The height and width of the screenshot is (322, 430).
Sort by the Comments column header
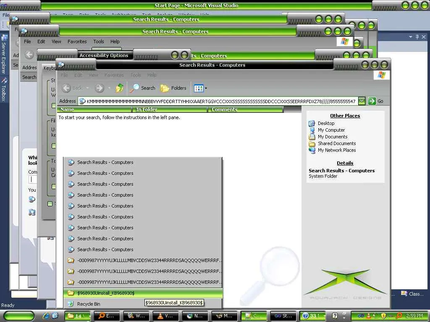(245, 109)
